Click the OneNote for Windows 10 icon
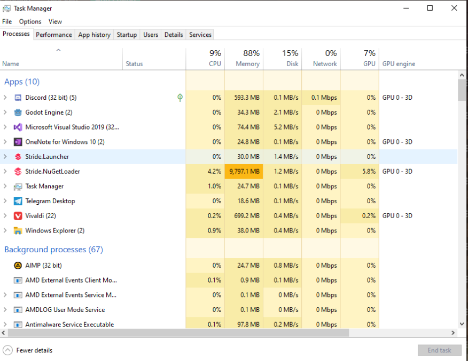 click(18, 142)
